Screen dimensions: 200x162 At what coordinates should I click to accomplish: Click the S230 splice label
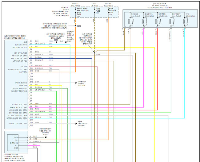coord(56,40)
